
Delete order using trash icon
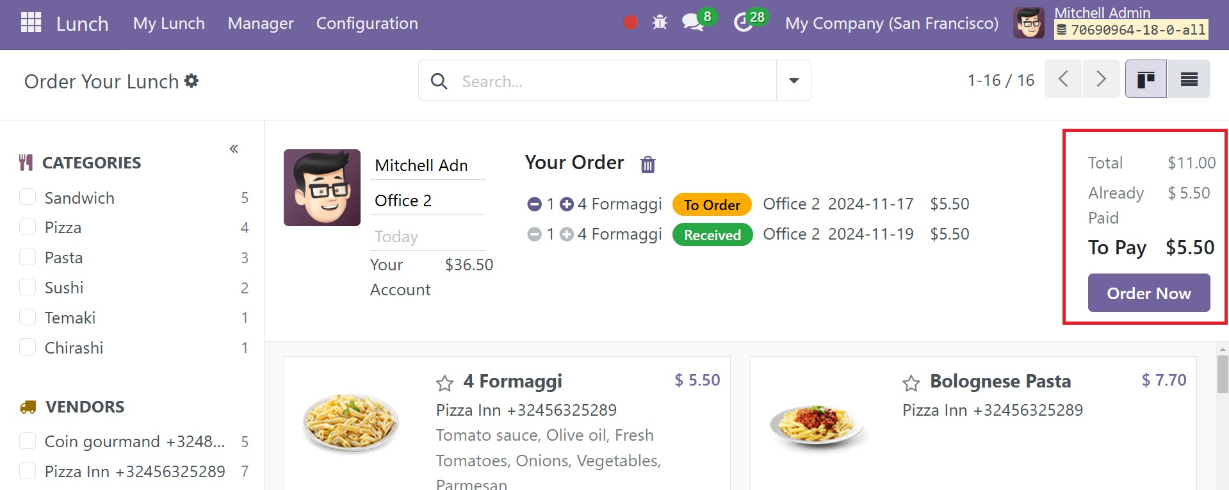648,164
